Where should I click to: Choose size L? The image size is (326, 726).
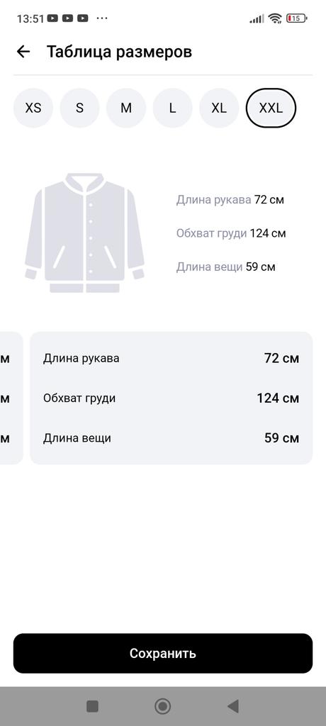click(173, 108)
